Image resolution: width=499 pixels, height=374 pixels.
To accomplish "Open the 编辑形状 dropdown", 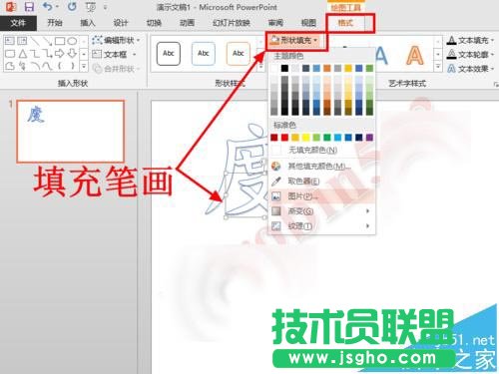I will coord(116,40).
